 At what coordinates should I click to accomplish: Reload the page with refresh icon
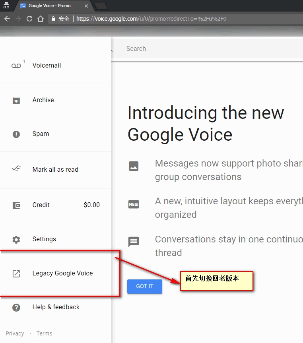pos(29,19)
